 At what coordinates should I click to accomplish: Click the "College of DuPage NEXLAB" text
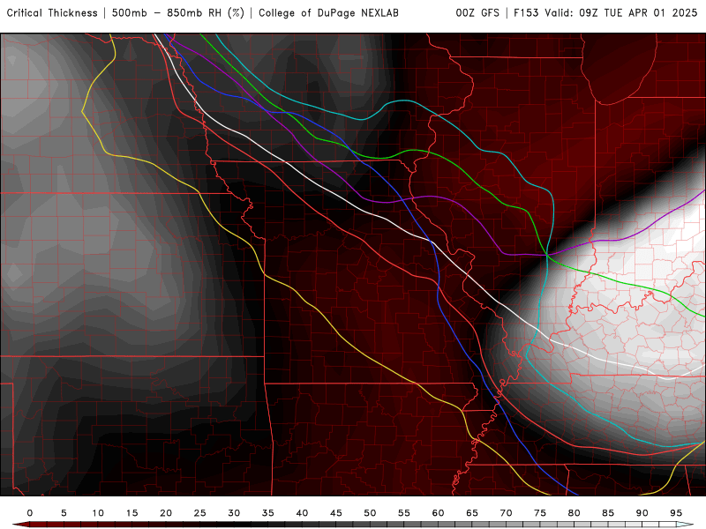pos(328,13)
